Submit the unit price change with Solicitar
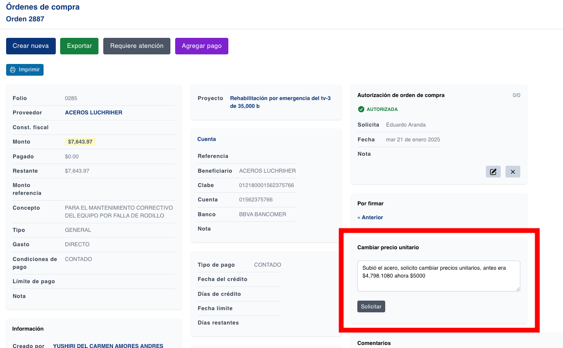The height and width of the screenshot is (348, 563). coord(371,306)
